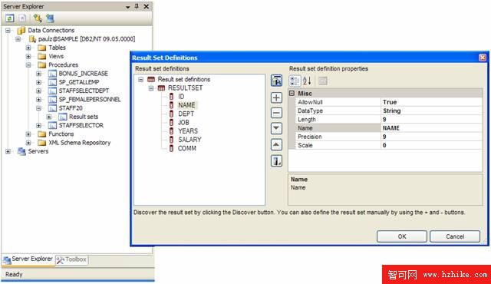Expand the Tables folder
491x284 pixels.
pos(28,48)
